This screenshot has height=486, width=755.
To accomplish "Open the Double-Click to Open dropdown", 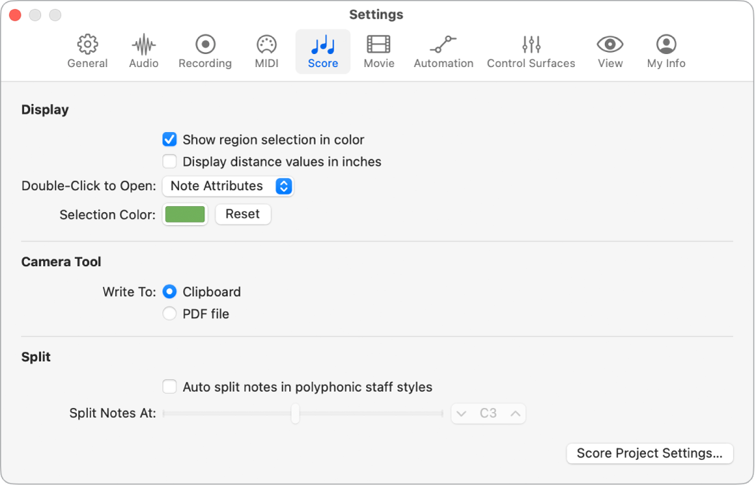I will (x=228, y=186).
